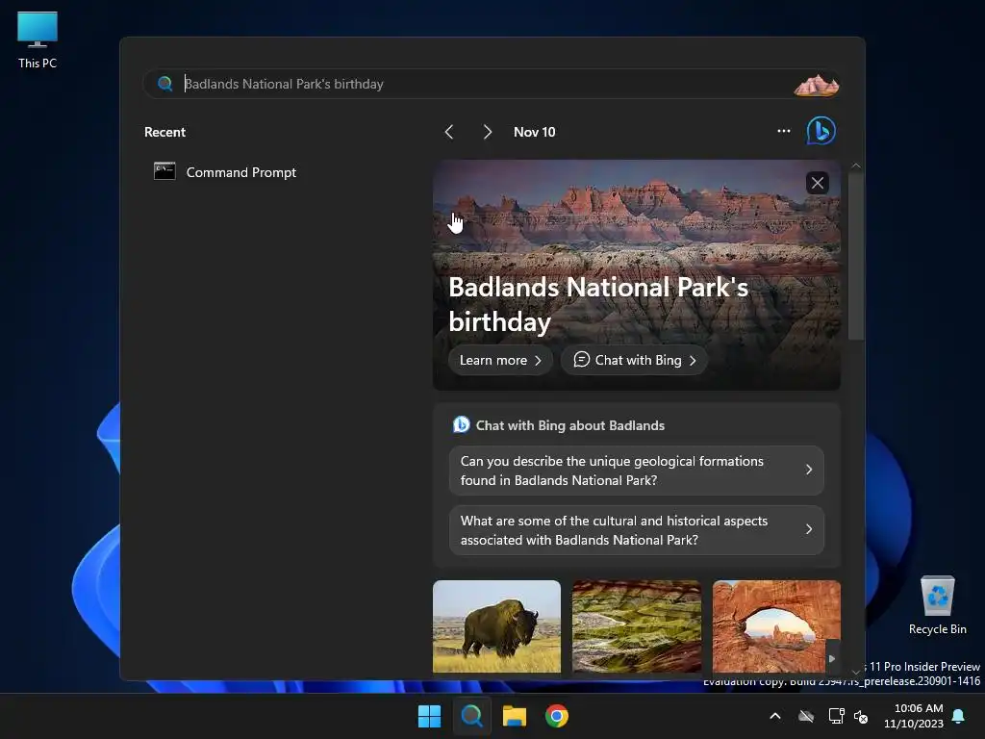Click the muted volume tray icon
985x739 pixels.
coord(861,716)
